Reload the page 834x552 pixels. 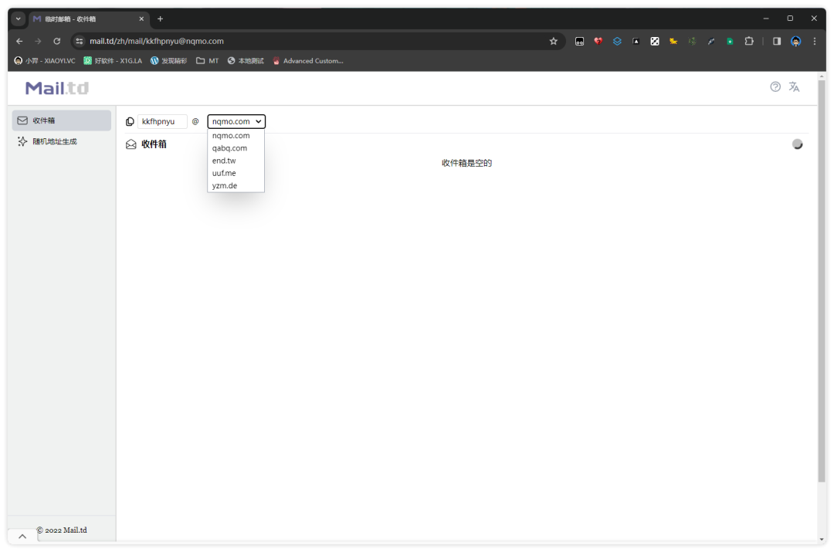[x=57, y=41]
